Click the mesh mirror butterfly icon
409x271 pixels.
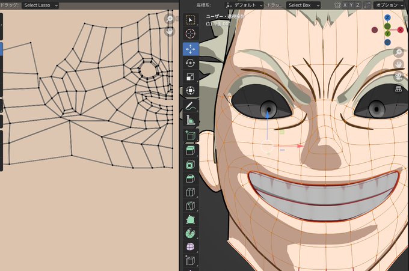(x=337, y=5)
